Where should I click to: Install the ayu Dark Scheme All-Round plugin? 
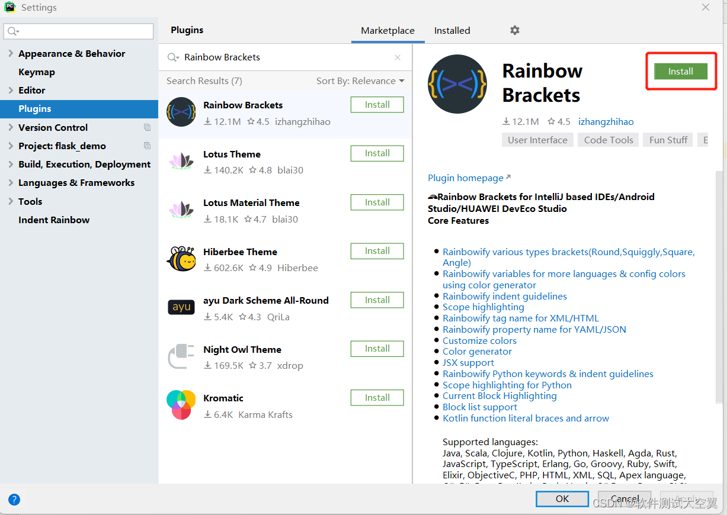pos(377,300)
